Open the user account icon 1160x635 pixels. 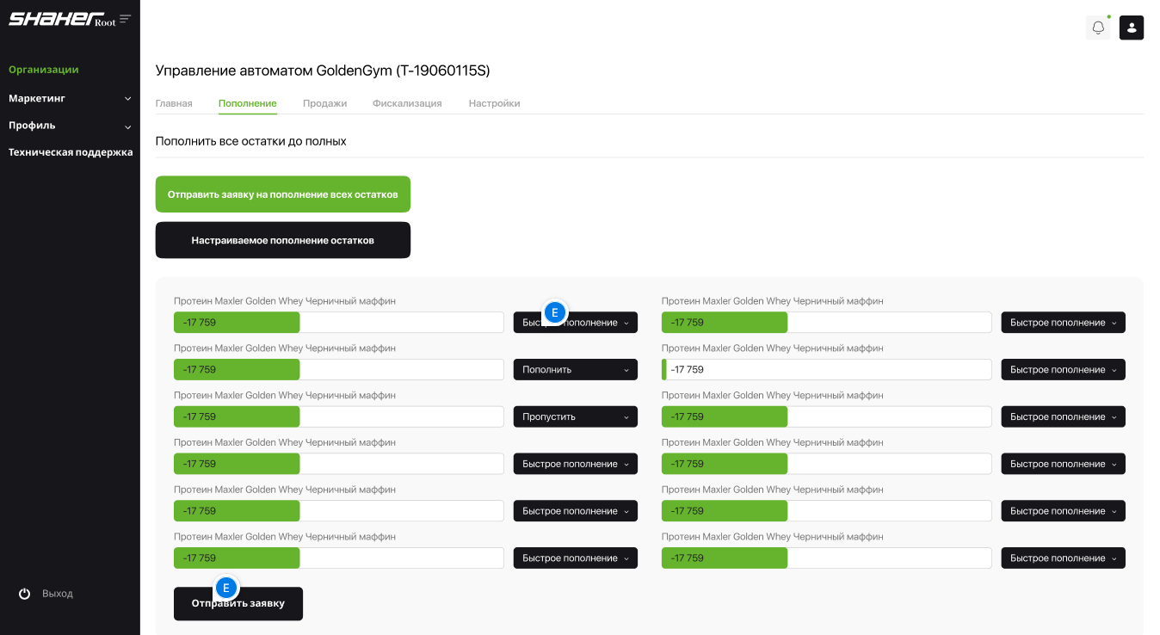[x=1132, y=28]
